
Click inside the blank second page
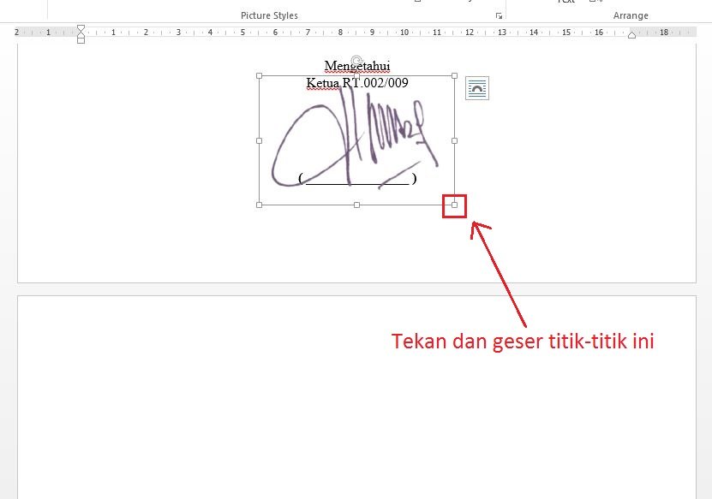point(356,402)
